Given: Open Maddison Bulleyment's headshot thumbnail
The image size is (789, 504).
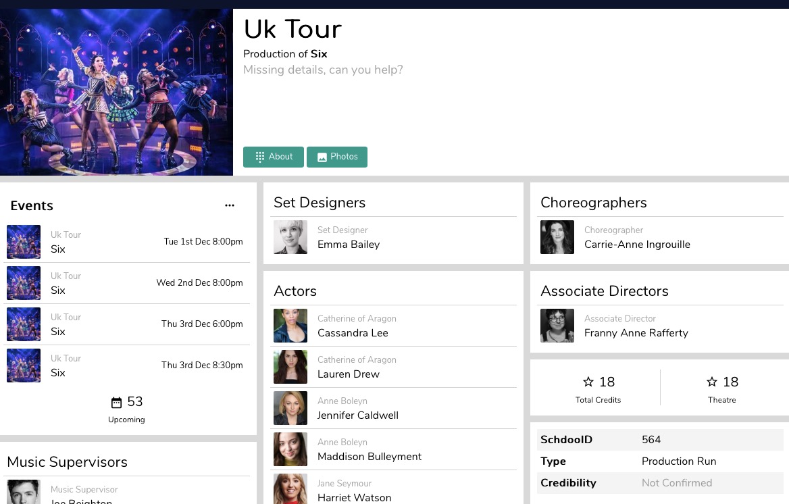Looking at the screenshot, I should 290,449.
